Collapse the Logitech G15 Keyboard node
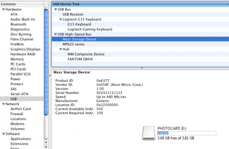 (x=60, y=19)
